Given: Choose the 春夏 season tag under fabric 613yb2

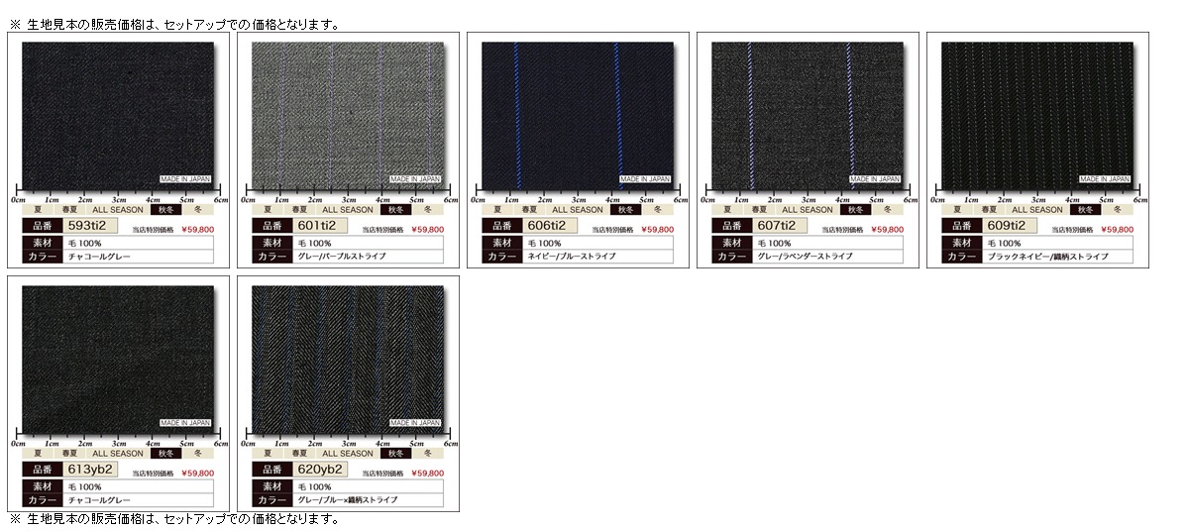Looking at the screenshot, I should point(70,454).
